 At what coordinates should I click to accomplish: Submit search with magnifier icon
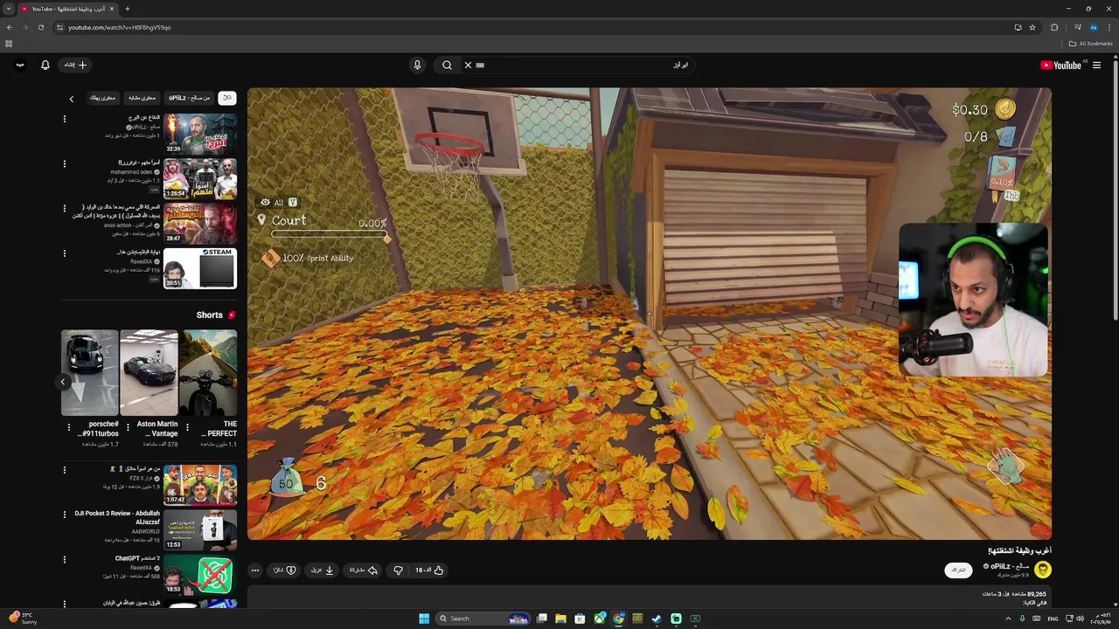pyautogui.click(x=447, y=65)
